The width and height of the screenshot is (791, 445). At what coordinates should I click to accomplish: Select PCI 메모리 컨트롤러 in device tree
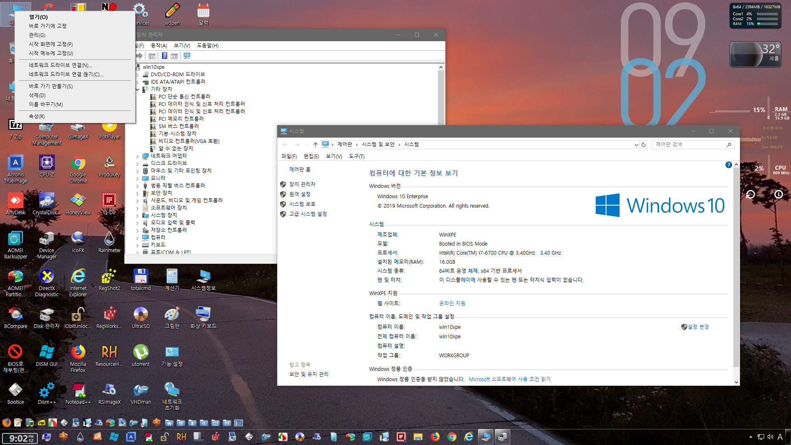click(x=181, y=119)
